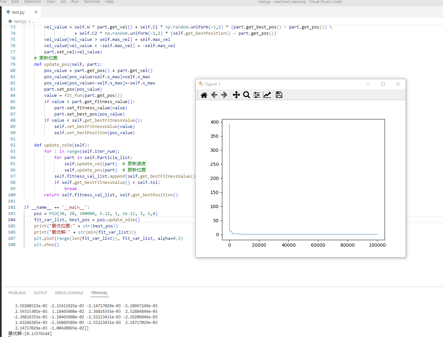443x337 pixels.
Task: Click test.py in the breadcrumb path
Action: (20, 21)
